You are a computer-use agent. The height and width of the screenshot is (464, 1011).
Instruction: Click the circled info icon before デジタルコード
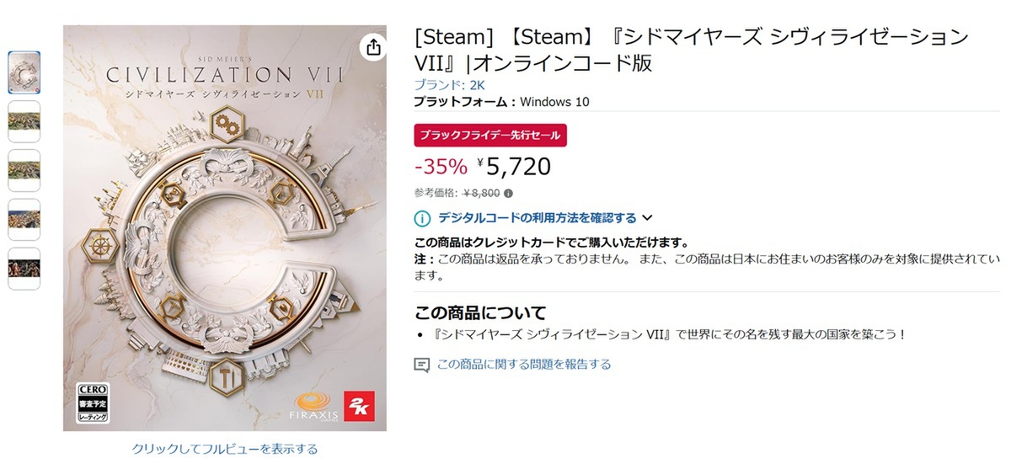[423, 219]
